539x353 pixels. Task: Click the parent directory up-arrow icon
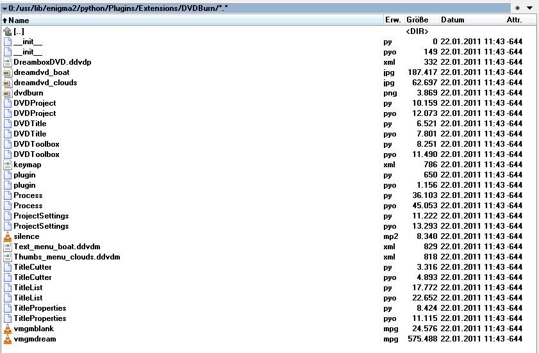pyautogui.click(x=7, y=31)
